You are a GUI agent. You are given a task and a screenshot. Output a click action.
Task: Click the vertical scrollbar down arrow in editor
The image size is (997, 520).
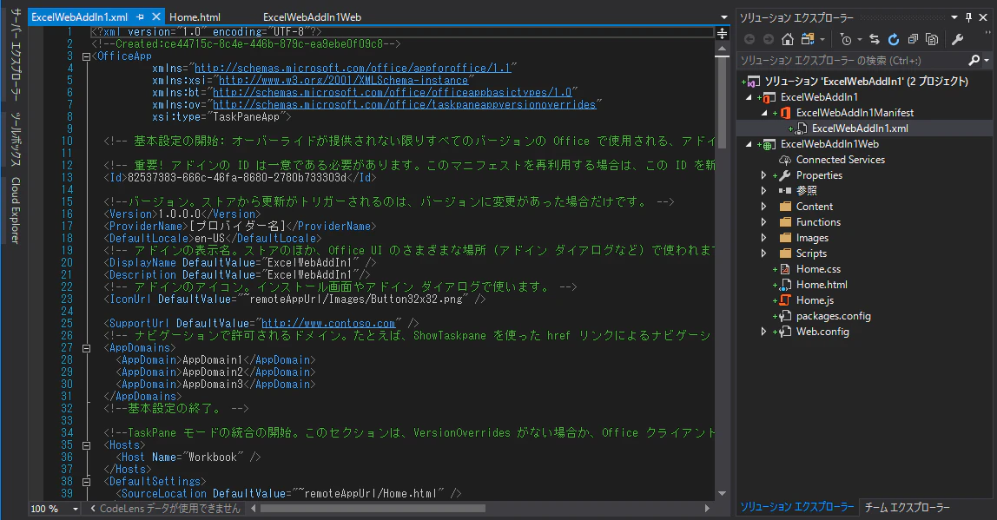(x=723, y=493)
